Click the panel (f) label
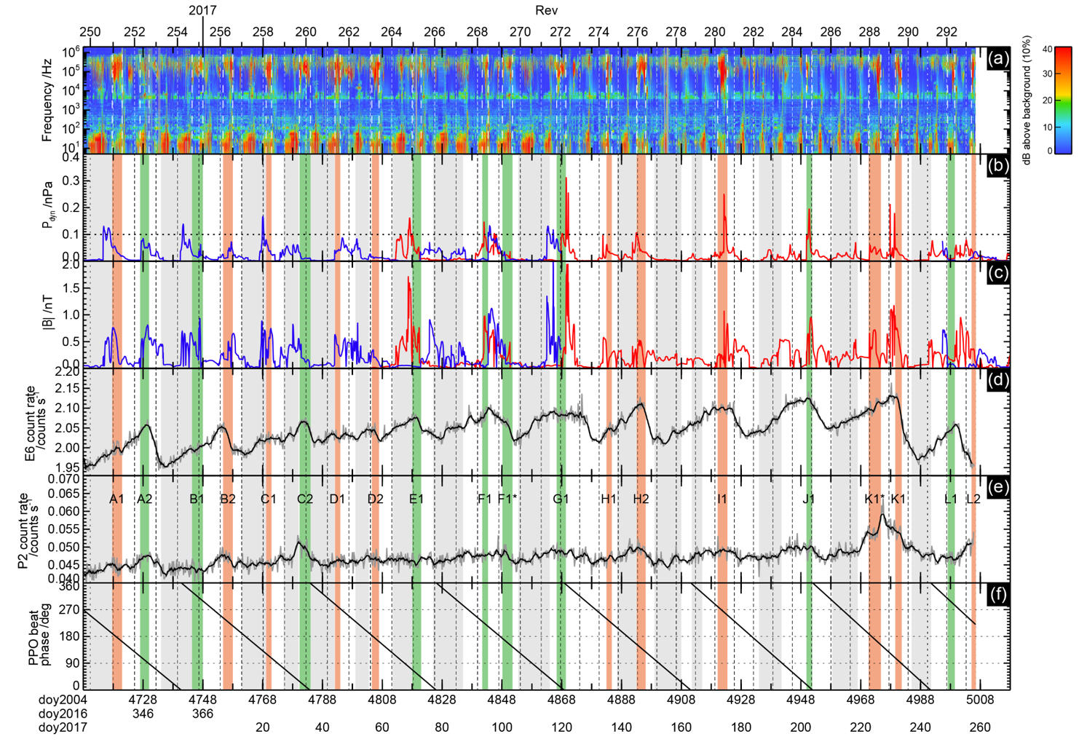This screenshot has width=1087, height=747. tap(997, 594)
